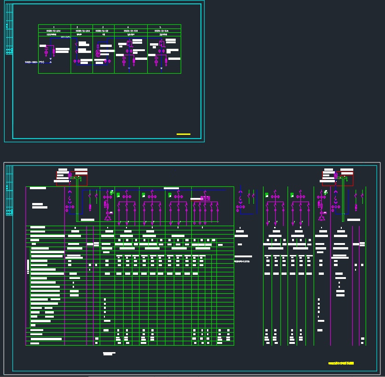Select the white label above the blue busbar
The height and width of the screenshot is (377, 385).
[x=171, y=188]
